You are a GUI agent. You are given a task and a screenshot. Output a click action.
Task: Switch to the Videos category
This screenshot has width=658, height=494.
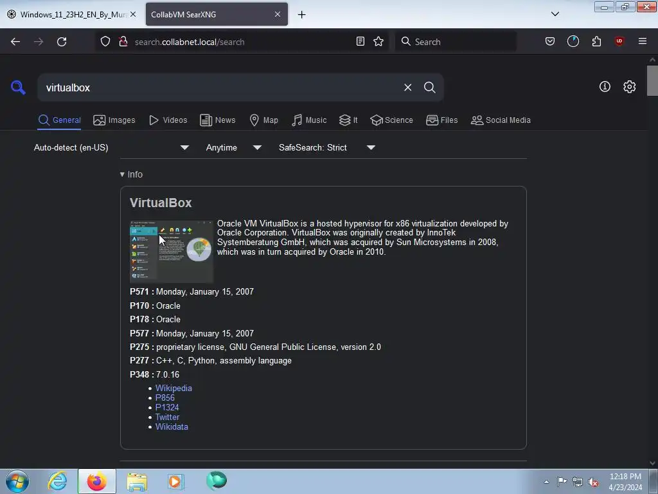click(168, 120)
